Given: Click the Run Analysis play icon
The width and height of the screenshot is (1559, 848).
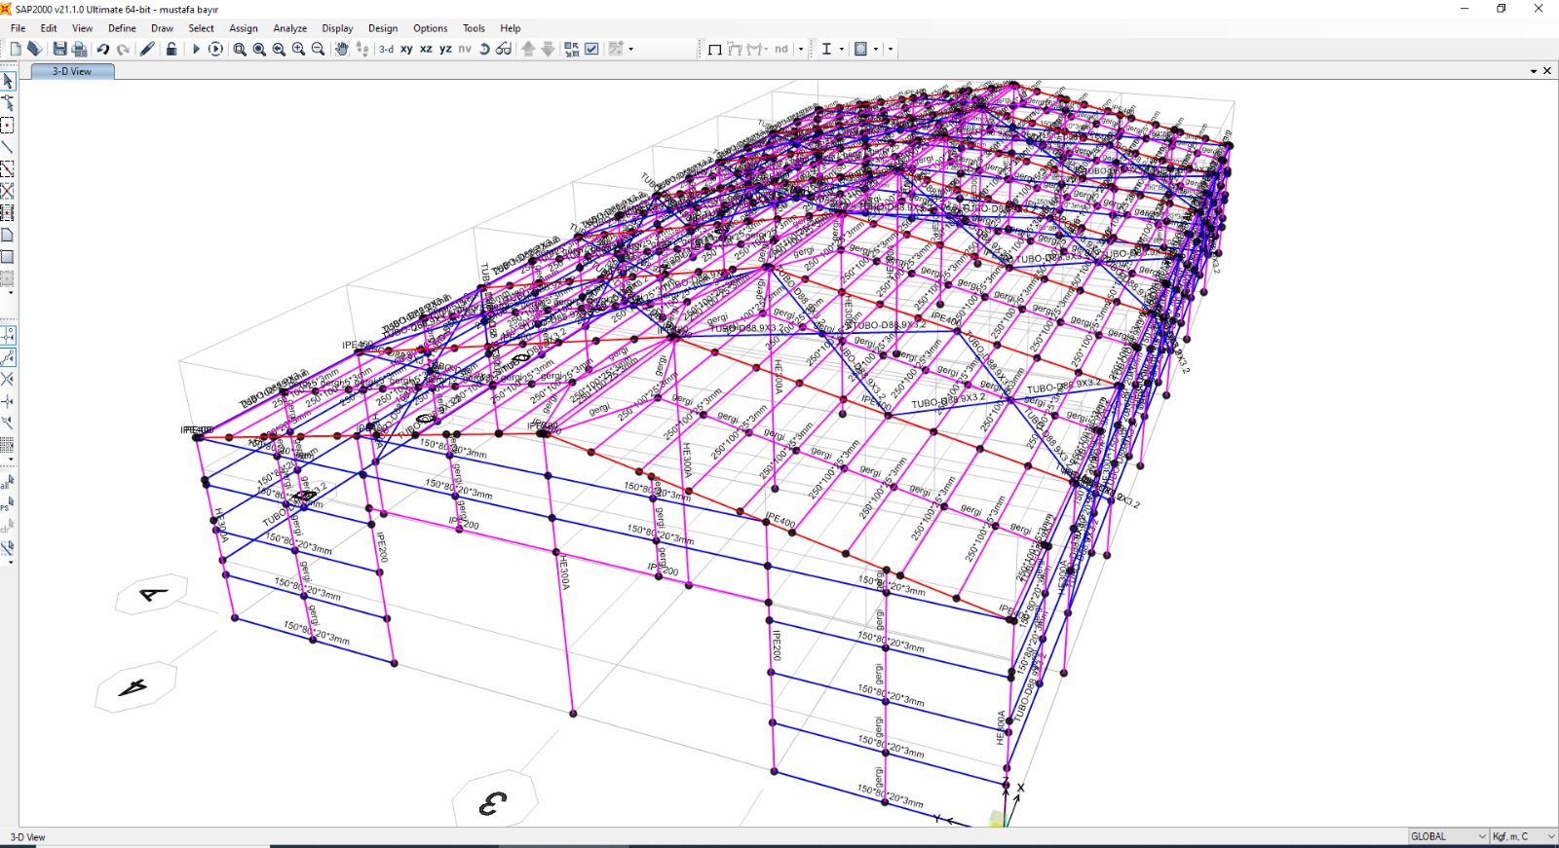Looking at the screenshot, I should (196, 49).
